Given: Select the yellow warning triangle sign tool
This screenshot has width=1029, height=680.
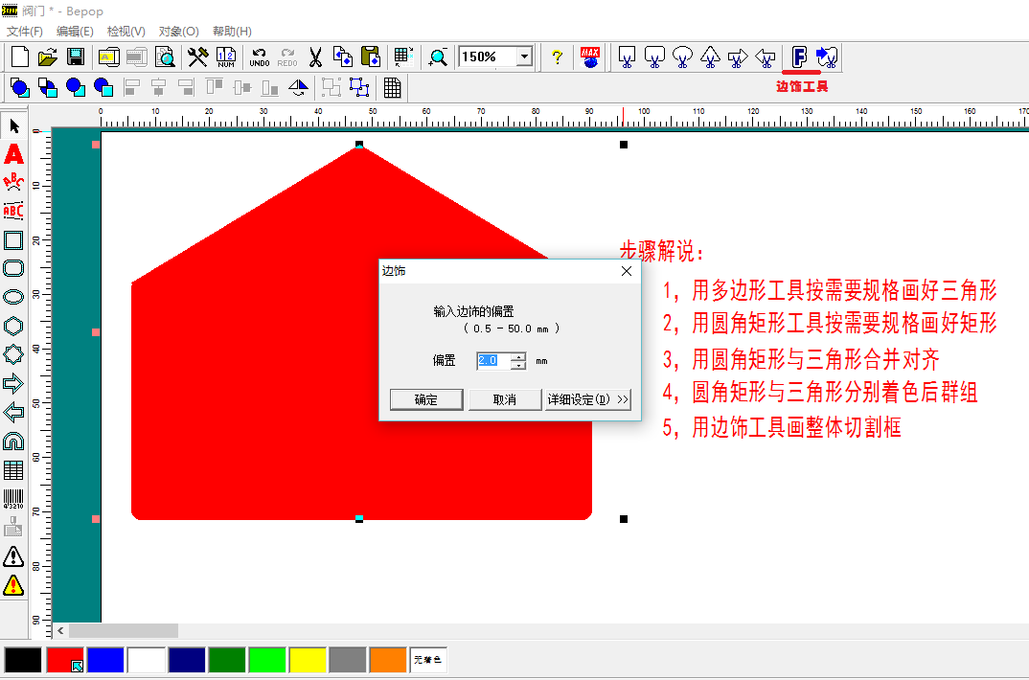Looking at the screenshot, I should pyautogui.click(x=13, y=585).
